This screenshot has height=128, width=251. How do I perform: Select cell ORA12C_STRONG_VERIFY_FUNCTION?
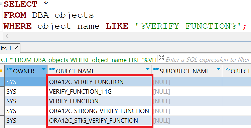point(99,111)
